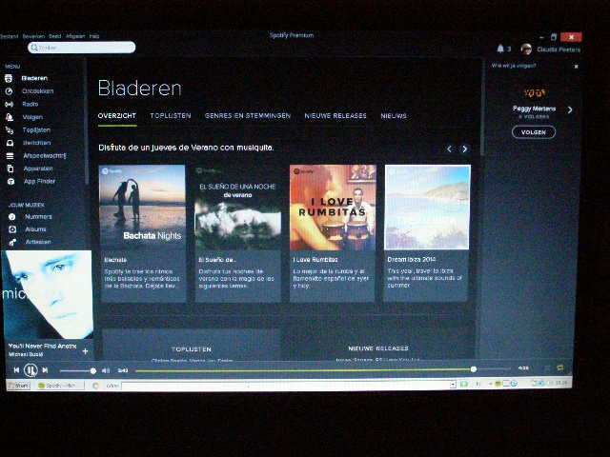Select the Apparaten devices icon

pos(10,169)
